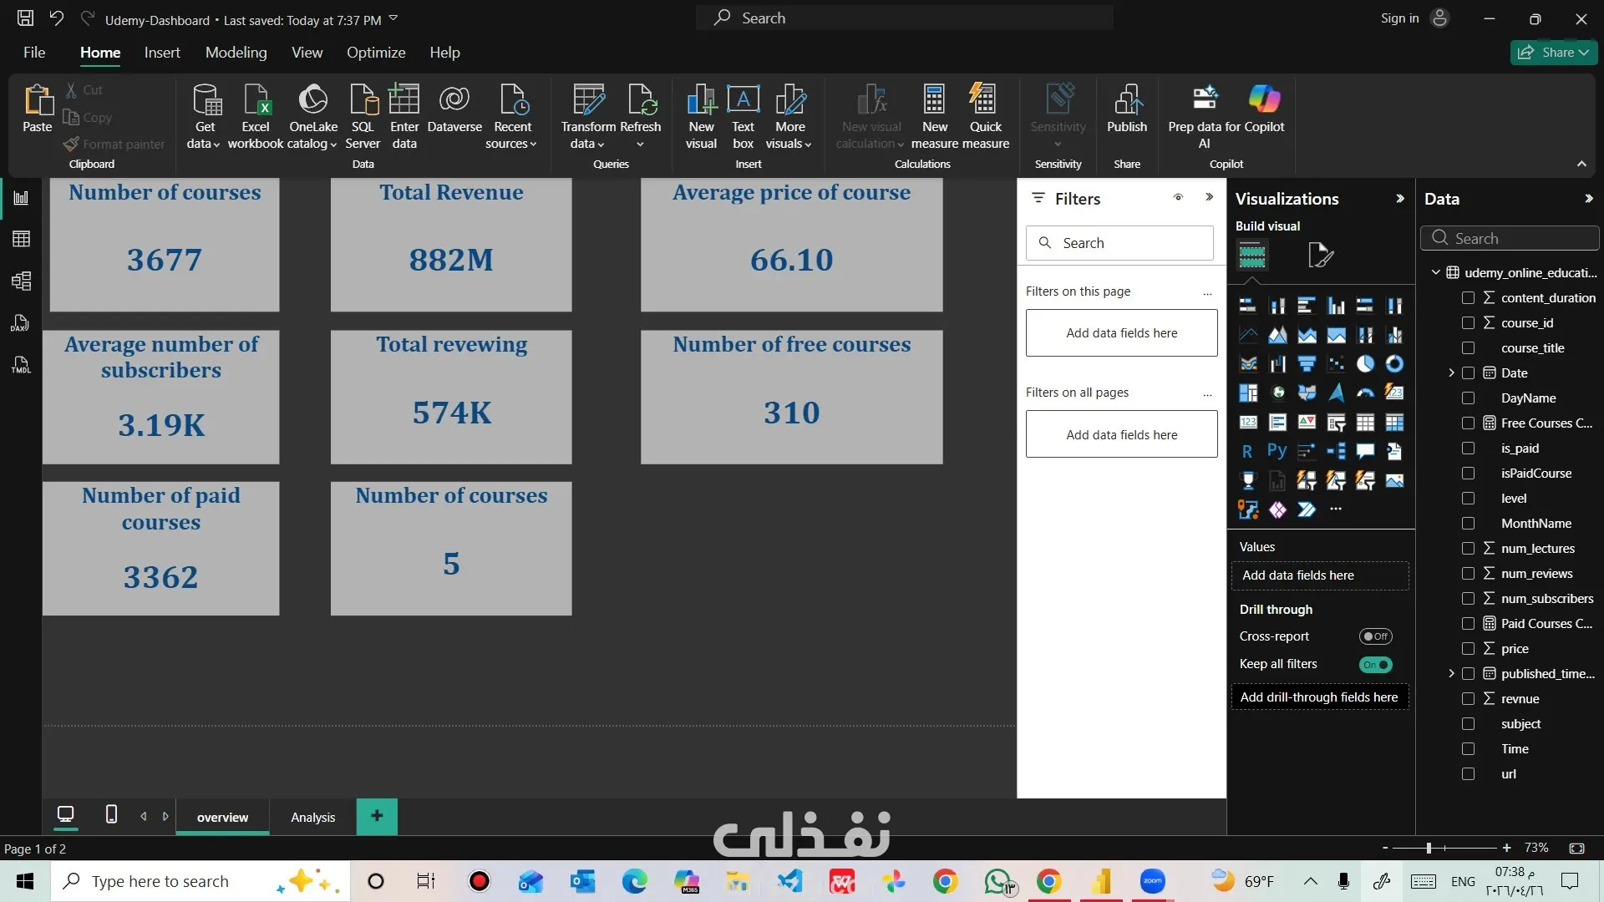The height and width of the screenshot is (902, 1604).
Task: Collapse the udemy_online_education table
Action: [x=1435, y=272]
